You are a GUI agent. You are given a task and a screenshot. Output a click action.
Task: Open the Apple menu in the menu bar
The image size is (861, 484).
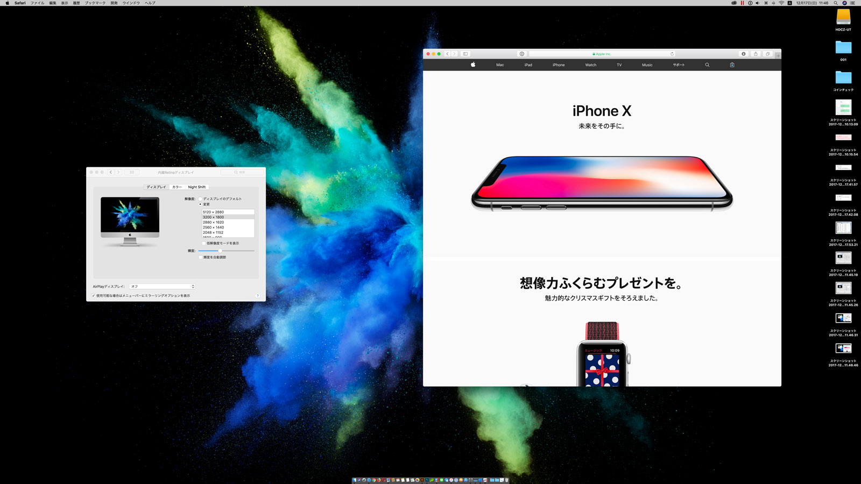7,3
